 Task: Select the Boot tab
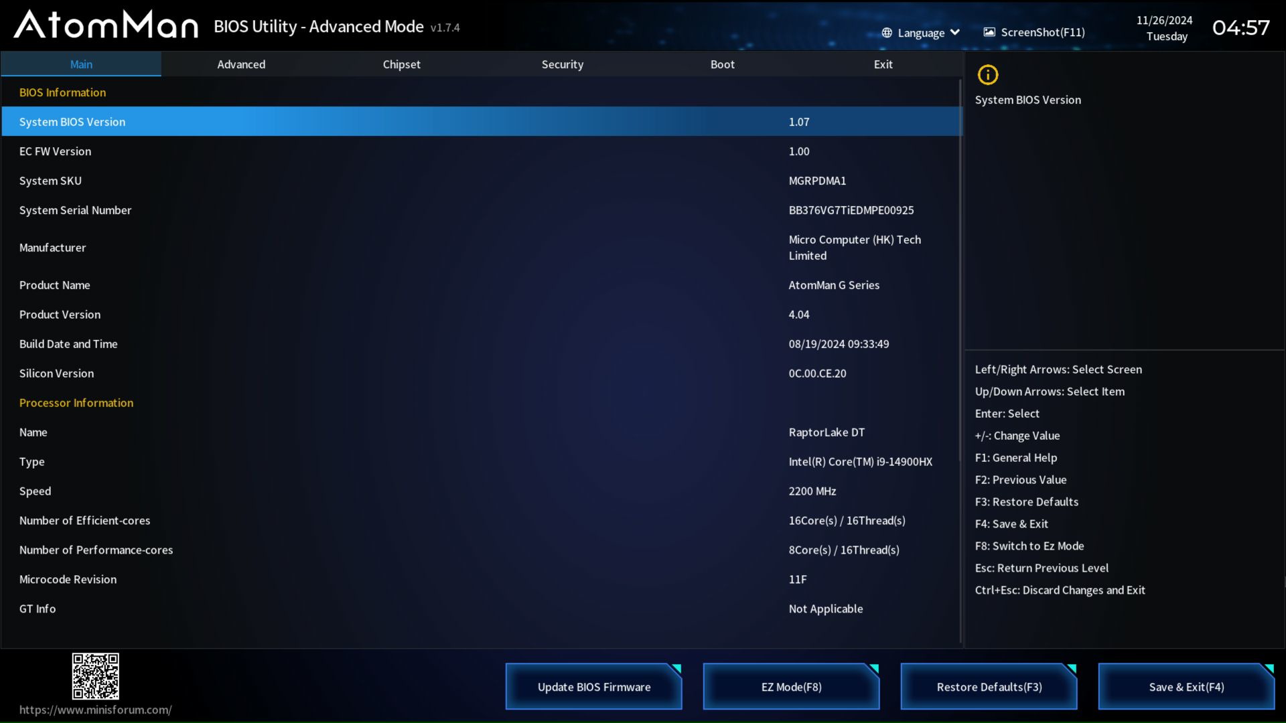722,64
